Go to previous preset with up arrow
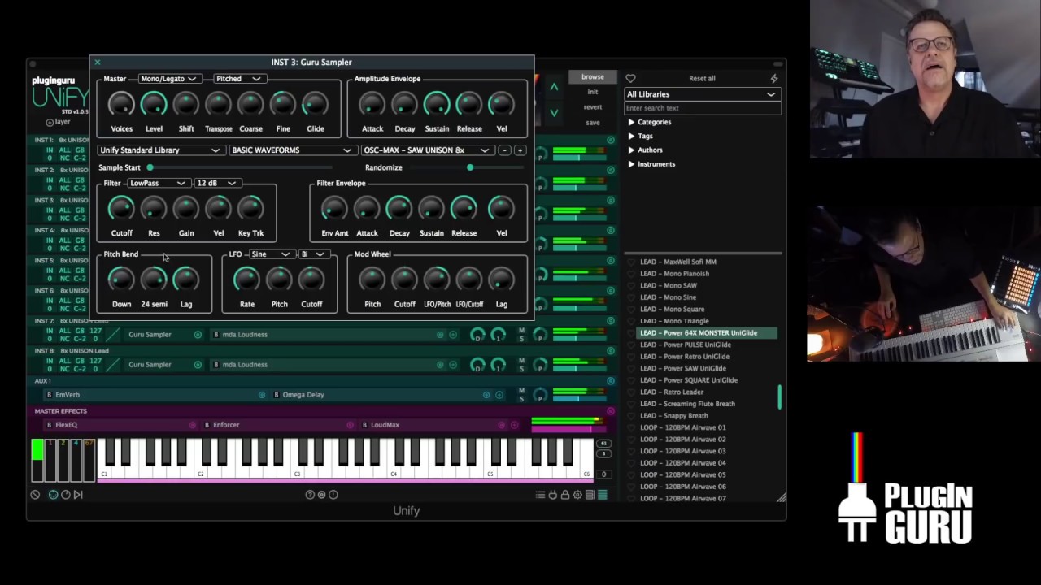This screenshot has height=585, width=1041. click(x=554, y=87)
